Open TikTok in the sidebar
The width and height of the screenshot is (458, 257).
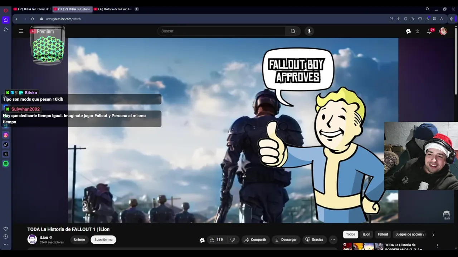6,145
